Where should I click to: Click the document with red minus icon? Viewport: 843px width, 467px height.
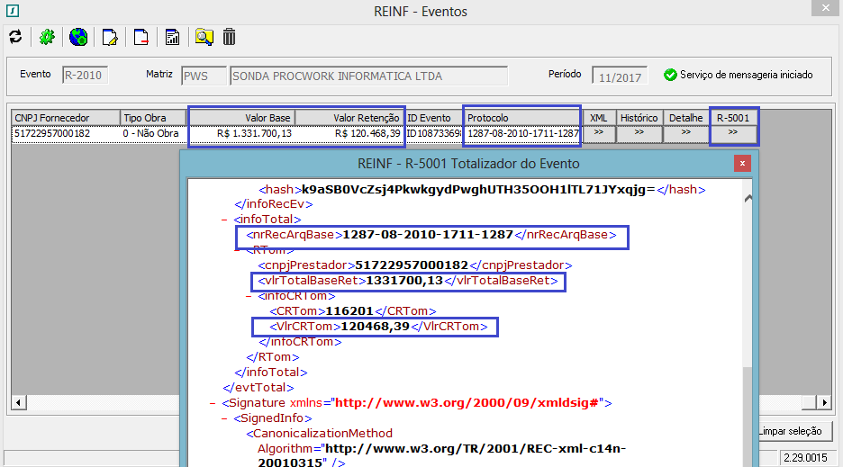(141, 37)
